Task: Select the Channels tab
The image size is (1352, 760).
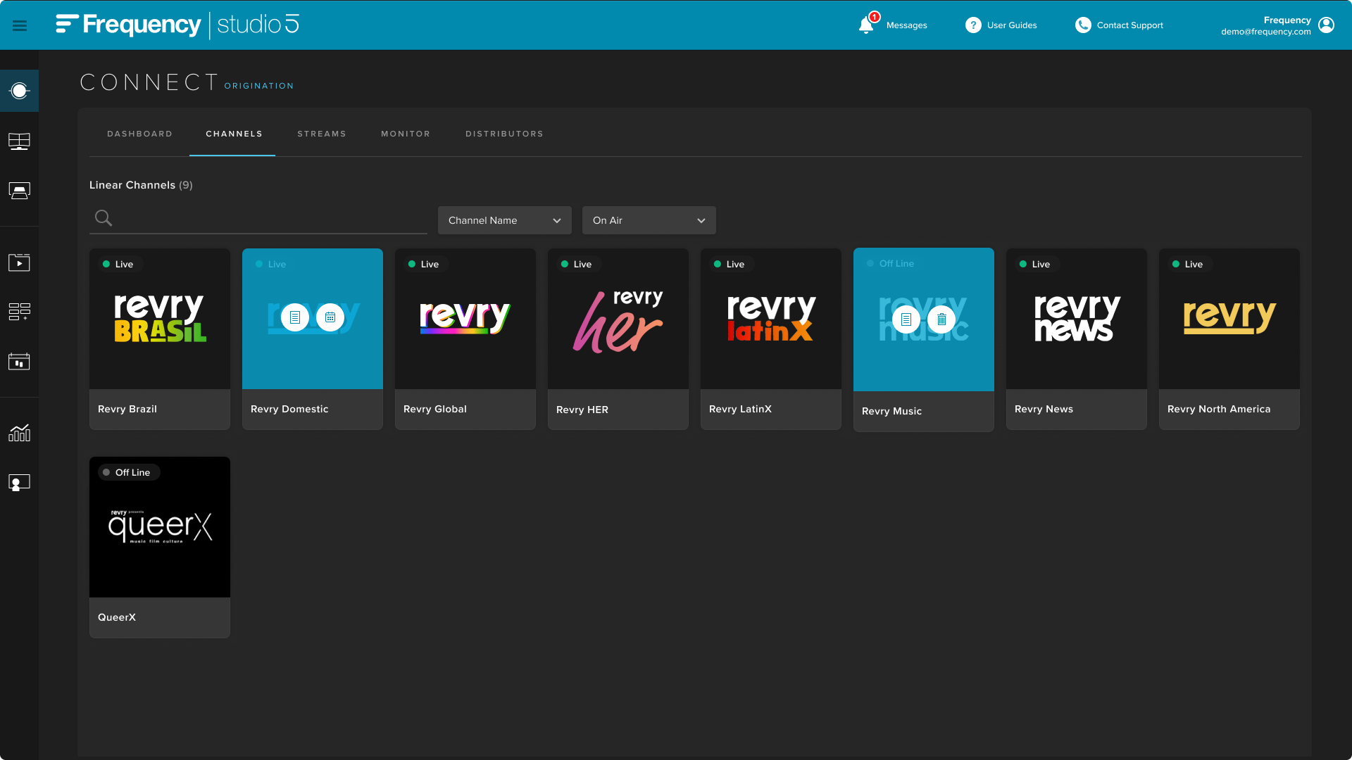Action: point(234,134)
